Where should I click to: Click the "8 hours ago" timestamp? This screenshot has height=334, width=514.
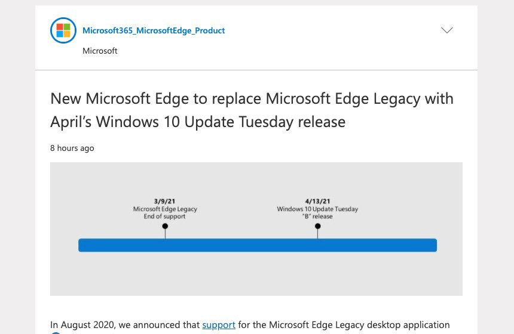[72, 148]
